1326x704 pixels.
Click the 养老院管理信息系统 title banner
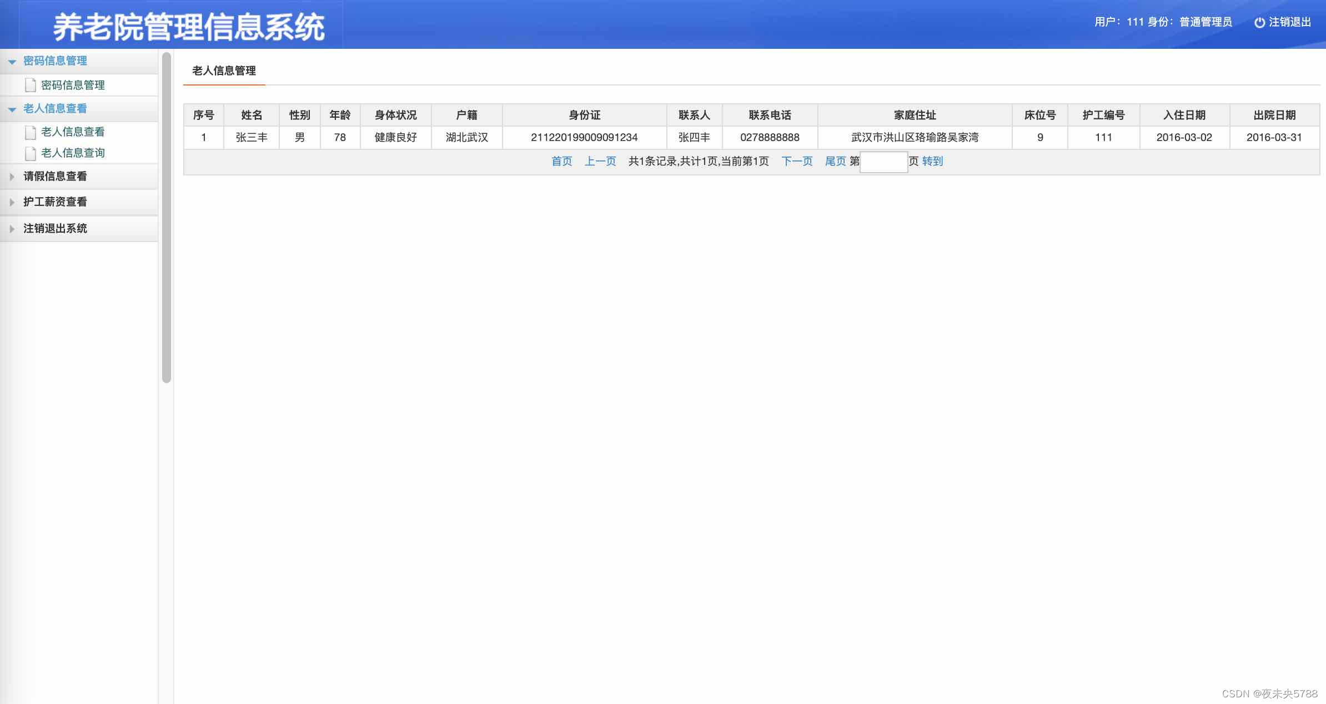[189, 27]
